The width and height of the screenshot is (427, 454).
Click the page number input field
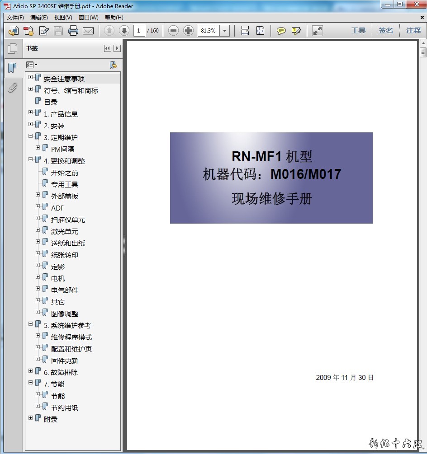point(139,31)
